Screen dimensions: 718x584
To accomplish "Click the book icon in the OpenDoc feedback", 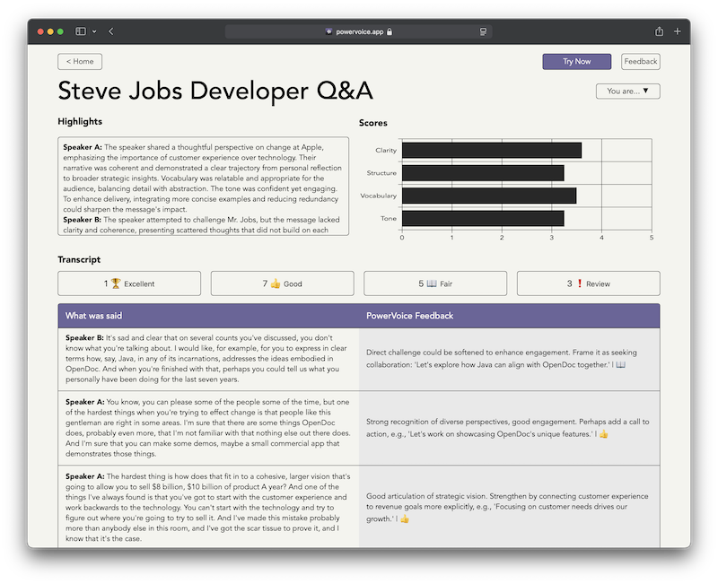I will tap(620, 365).
